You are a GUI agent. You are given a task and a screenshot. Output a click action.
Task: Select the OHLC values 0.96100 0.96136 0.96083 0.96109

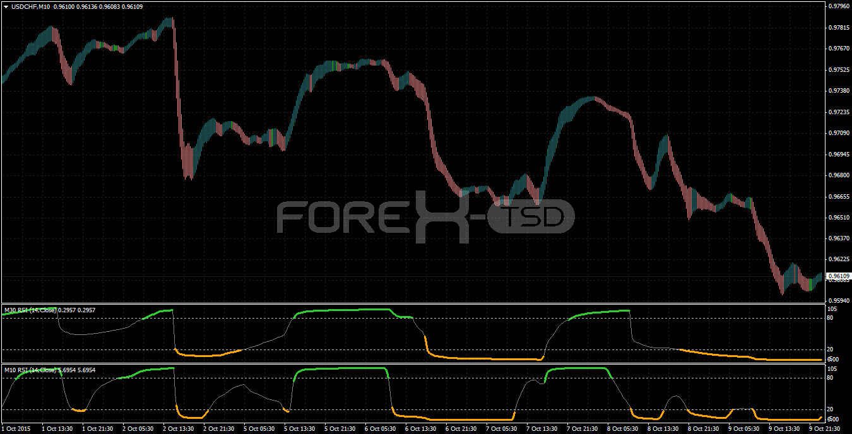point(98,6)
